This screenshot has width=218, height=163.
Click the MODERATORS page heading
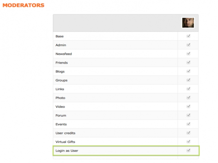pyautogui.click(x=23, y=5)
